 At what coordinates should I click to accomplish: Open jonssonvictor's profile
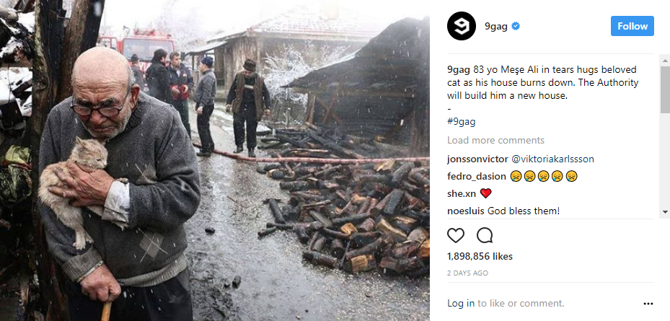click(477, 159)
